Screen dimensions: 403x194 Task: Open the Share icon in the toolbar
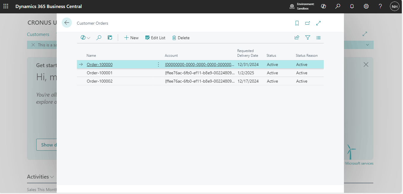coord(297,38)
